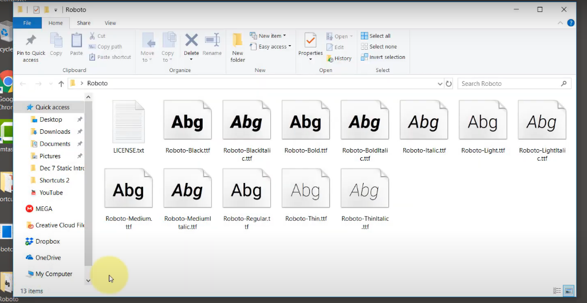Click the Search Roboto field
Screen dimensions: 587x303
[514, 83]
